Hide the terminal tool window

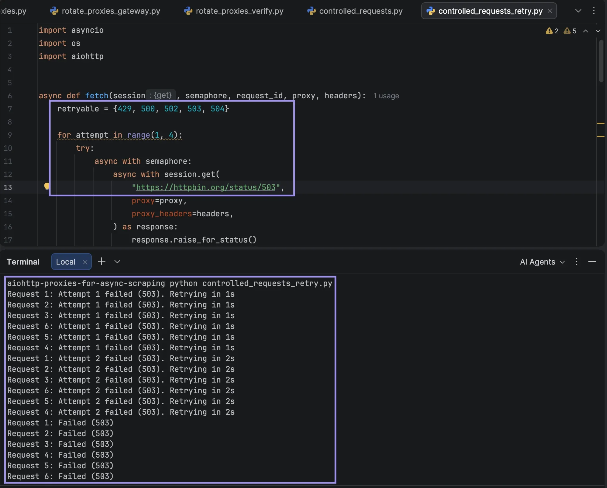coord(592,262)
